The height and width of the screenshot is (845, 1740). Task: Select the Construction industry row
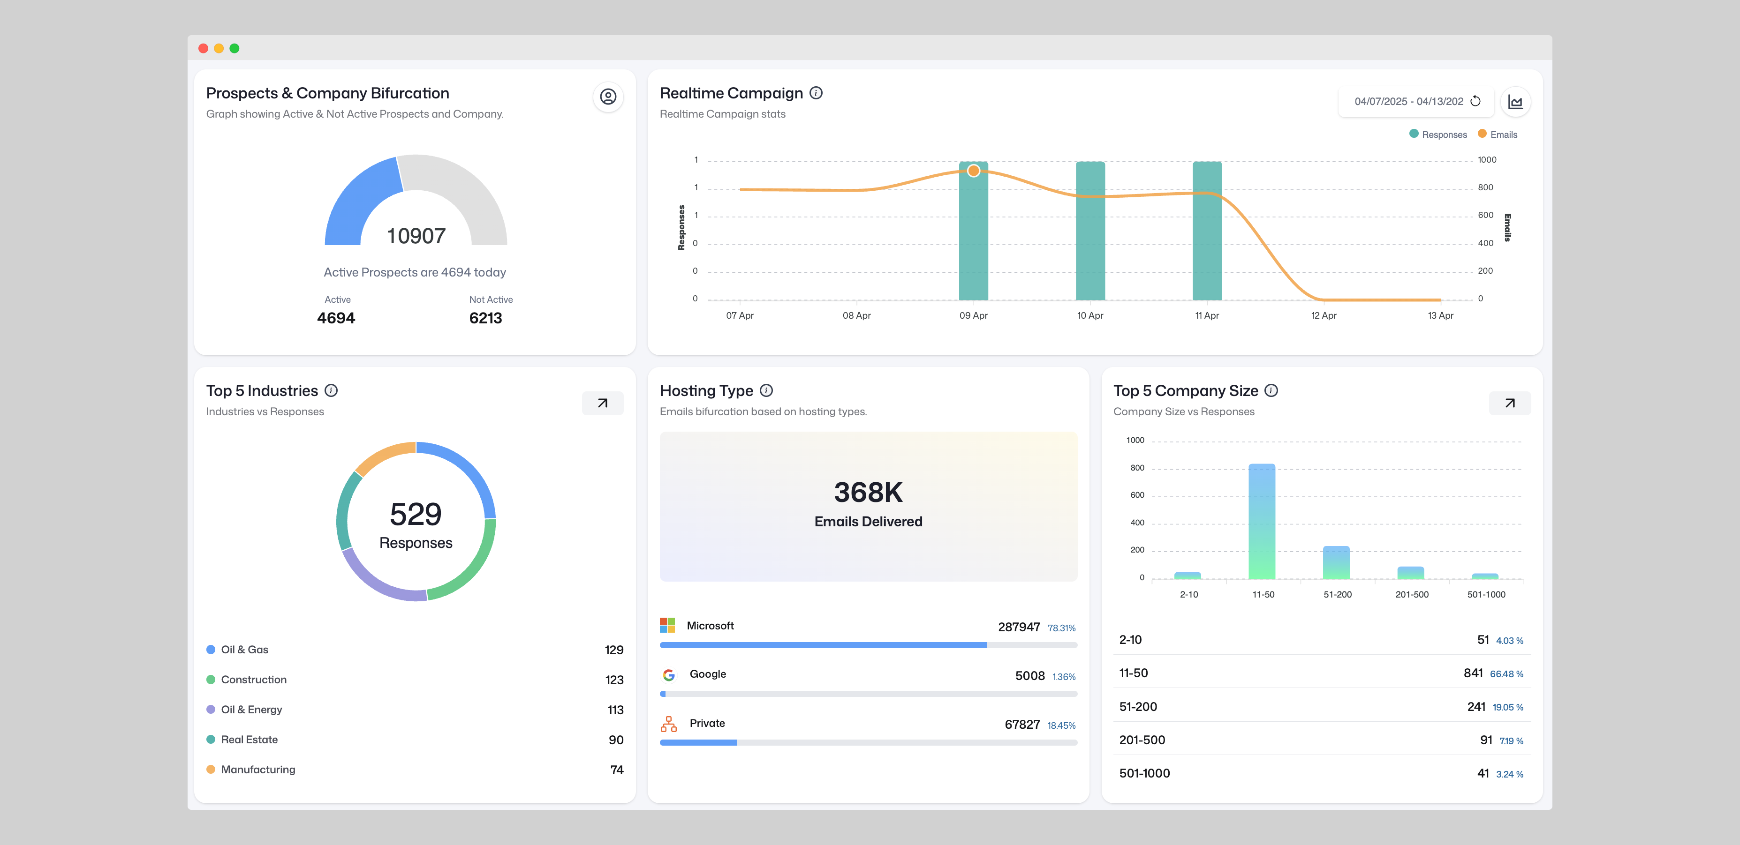pos(253,680)
